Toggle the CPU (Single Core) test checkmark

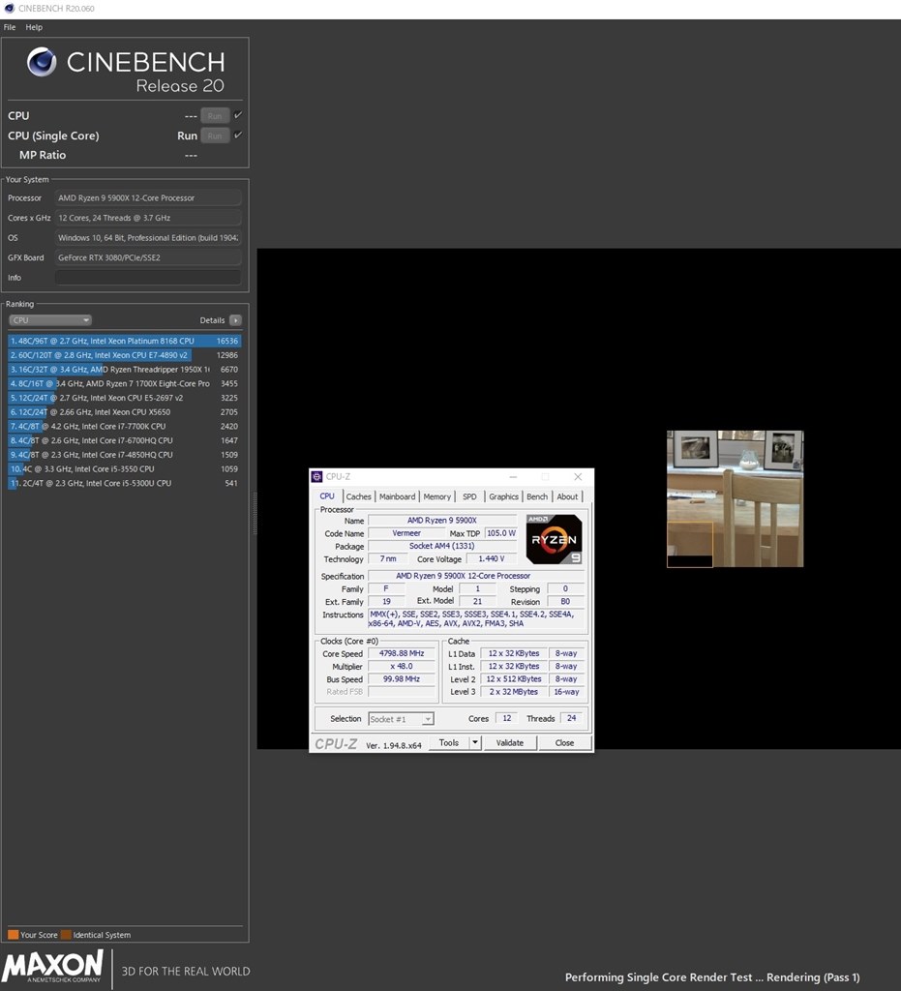pyautogui.click(x=238, y=135)
